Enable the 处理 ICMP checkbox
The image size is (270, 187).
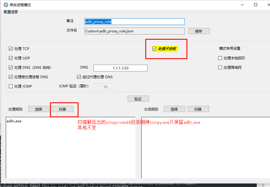pos(11,86)
